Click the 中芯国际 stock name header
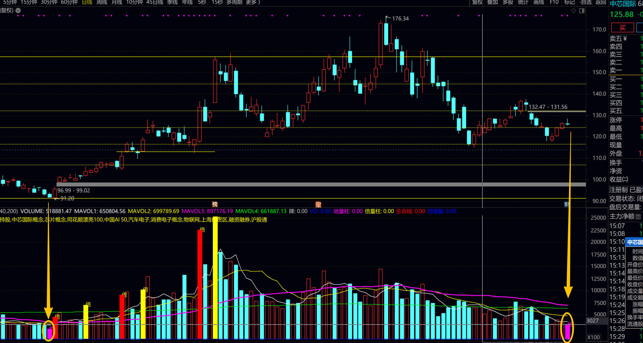The height and width of the screenshot is (343, 643). click(623, 4)
